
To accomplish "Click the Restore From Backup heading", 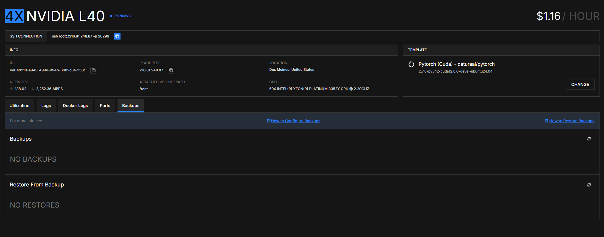I will click(37, 185).
